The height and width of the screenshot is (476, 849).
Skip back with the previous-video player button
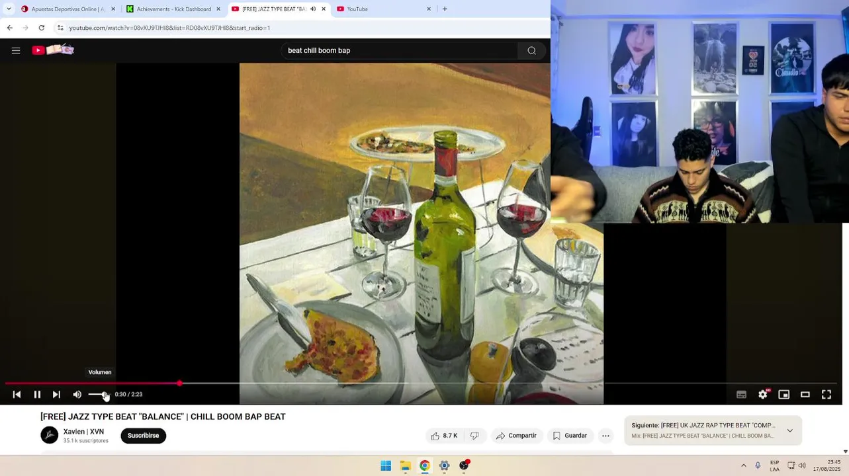click(x=17, y=395)
